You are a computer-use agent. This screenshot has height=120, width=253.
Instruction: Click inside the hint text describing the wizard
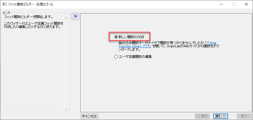(x=33, y=25)
